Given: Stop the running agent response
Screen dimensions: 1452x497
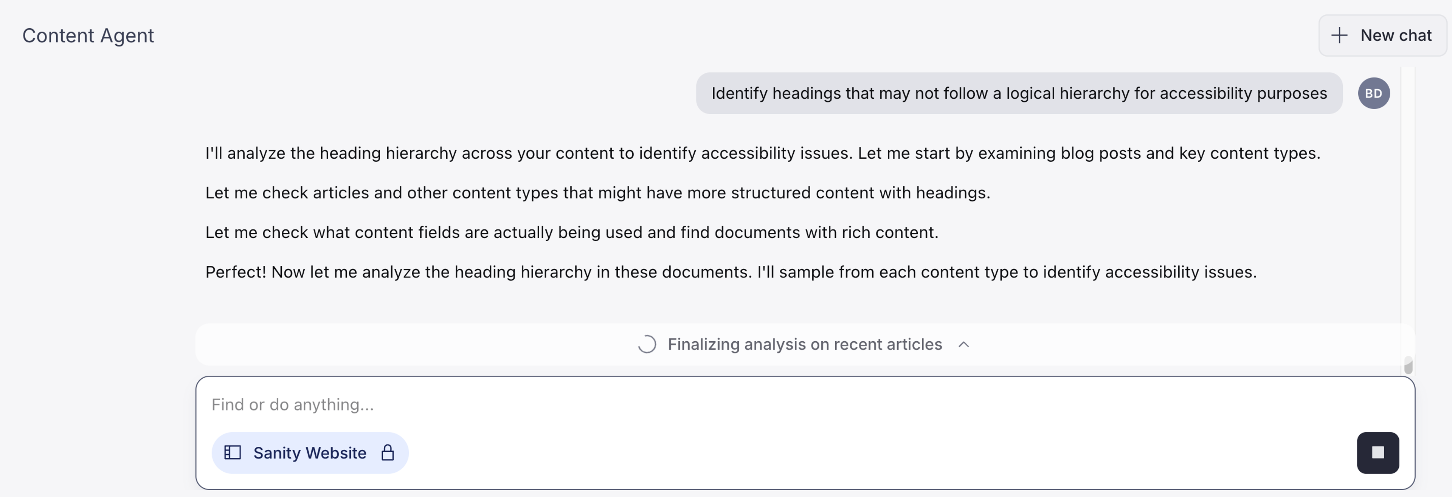Looking at the screenshot, I should point(1378,452).
